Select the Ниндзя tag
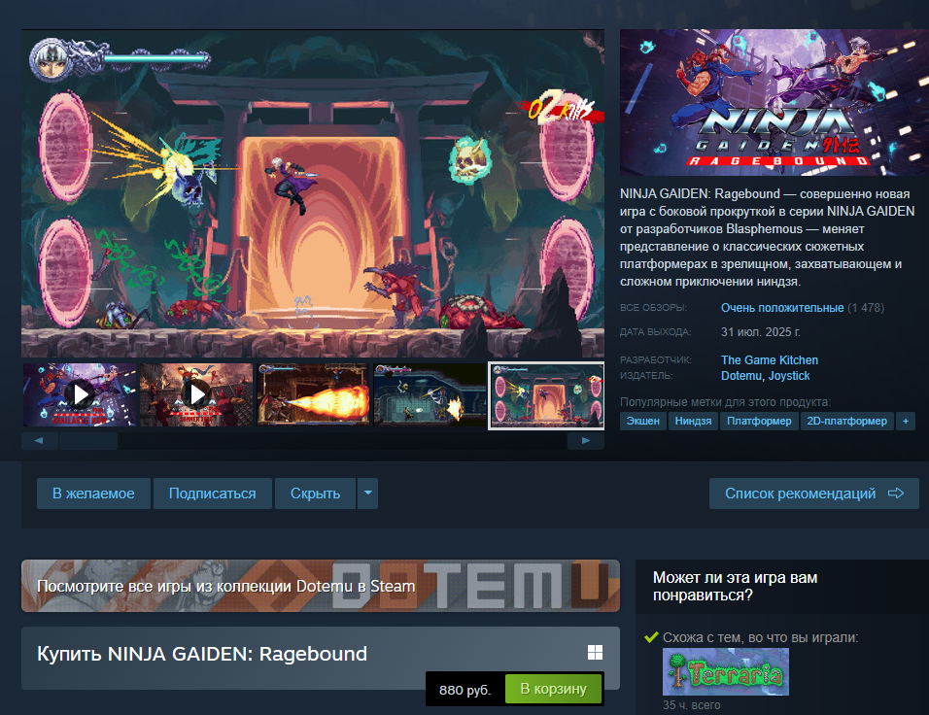 coord(693,421)
